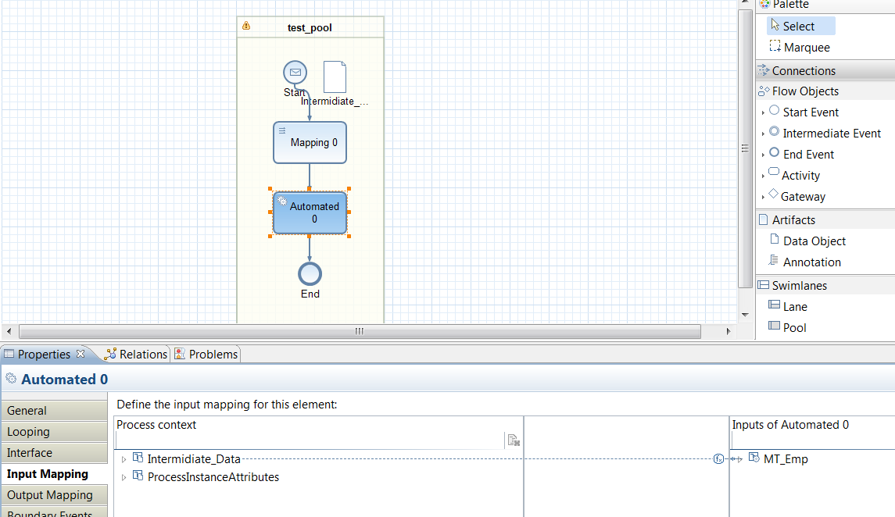Pick the Gateway palette item
This screenshot has width=895, height=517.
pyautogui.click(x=797, y=197)
